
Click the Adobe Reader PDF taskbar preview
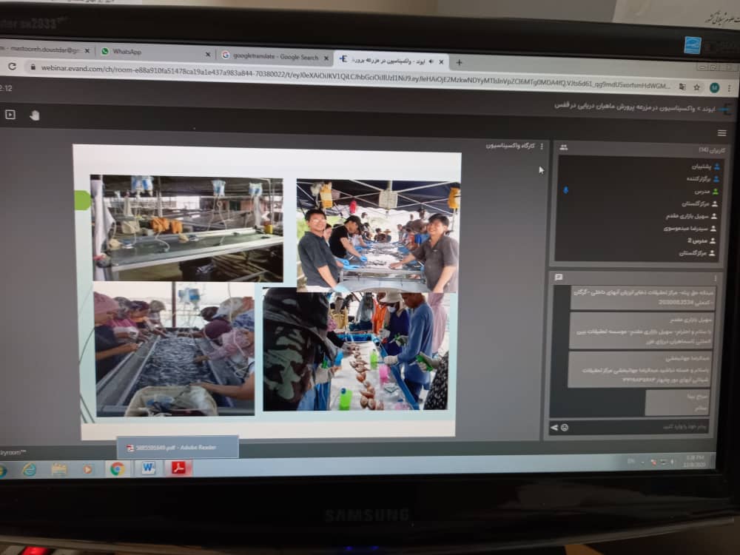pos(178,448)
